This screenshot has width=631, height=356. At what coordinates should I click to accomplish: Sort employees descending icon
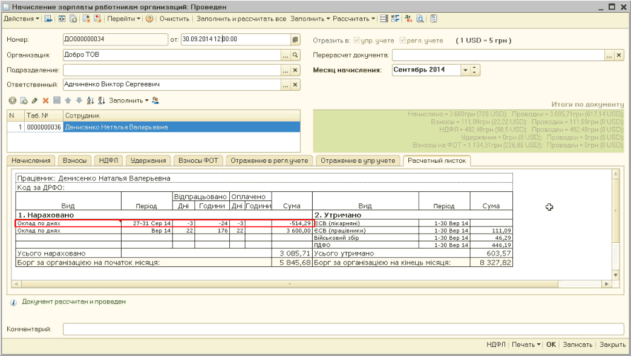102,101
